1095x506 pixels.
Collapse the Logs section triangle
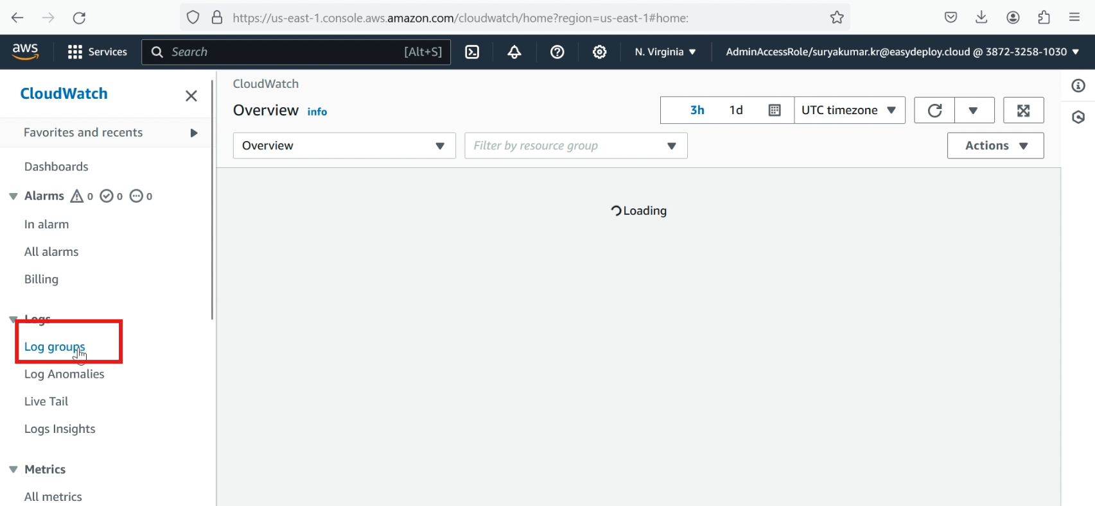click(x=13, y=319)
